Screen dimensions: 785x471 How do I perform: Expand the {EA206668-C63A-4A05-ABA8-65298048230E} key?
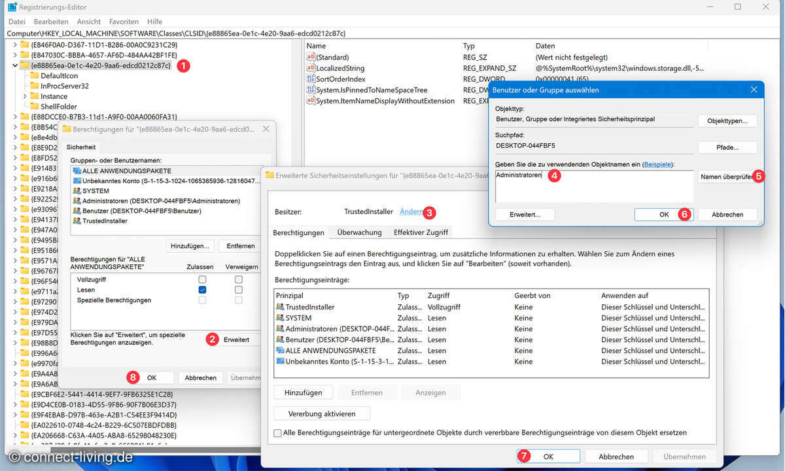click(x=14, y=435)
